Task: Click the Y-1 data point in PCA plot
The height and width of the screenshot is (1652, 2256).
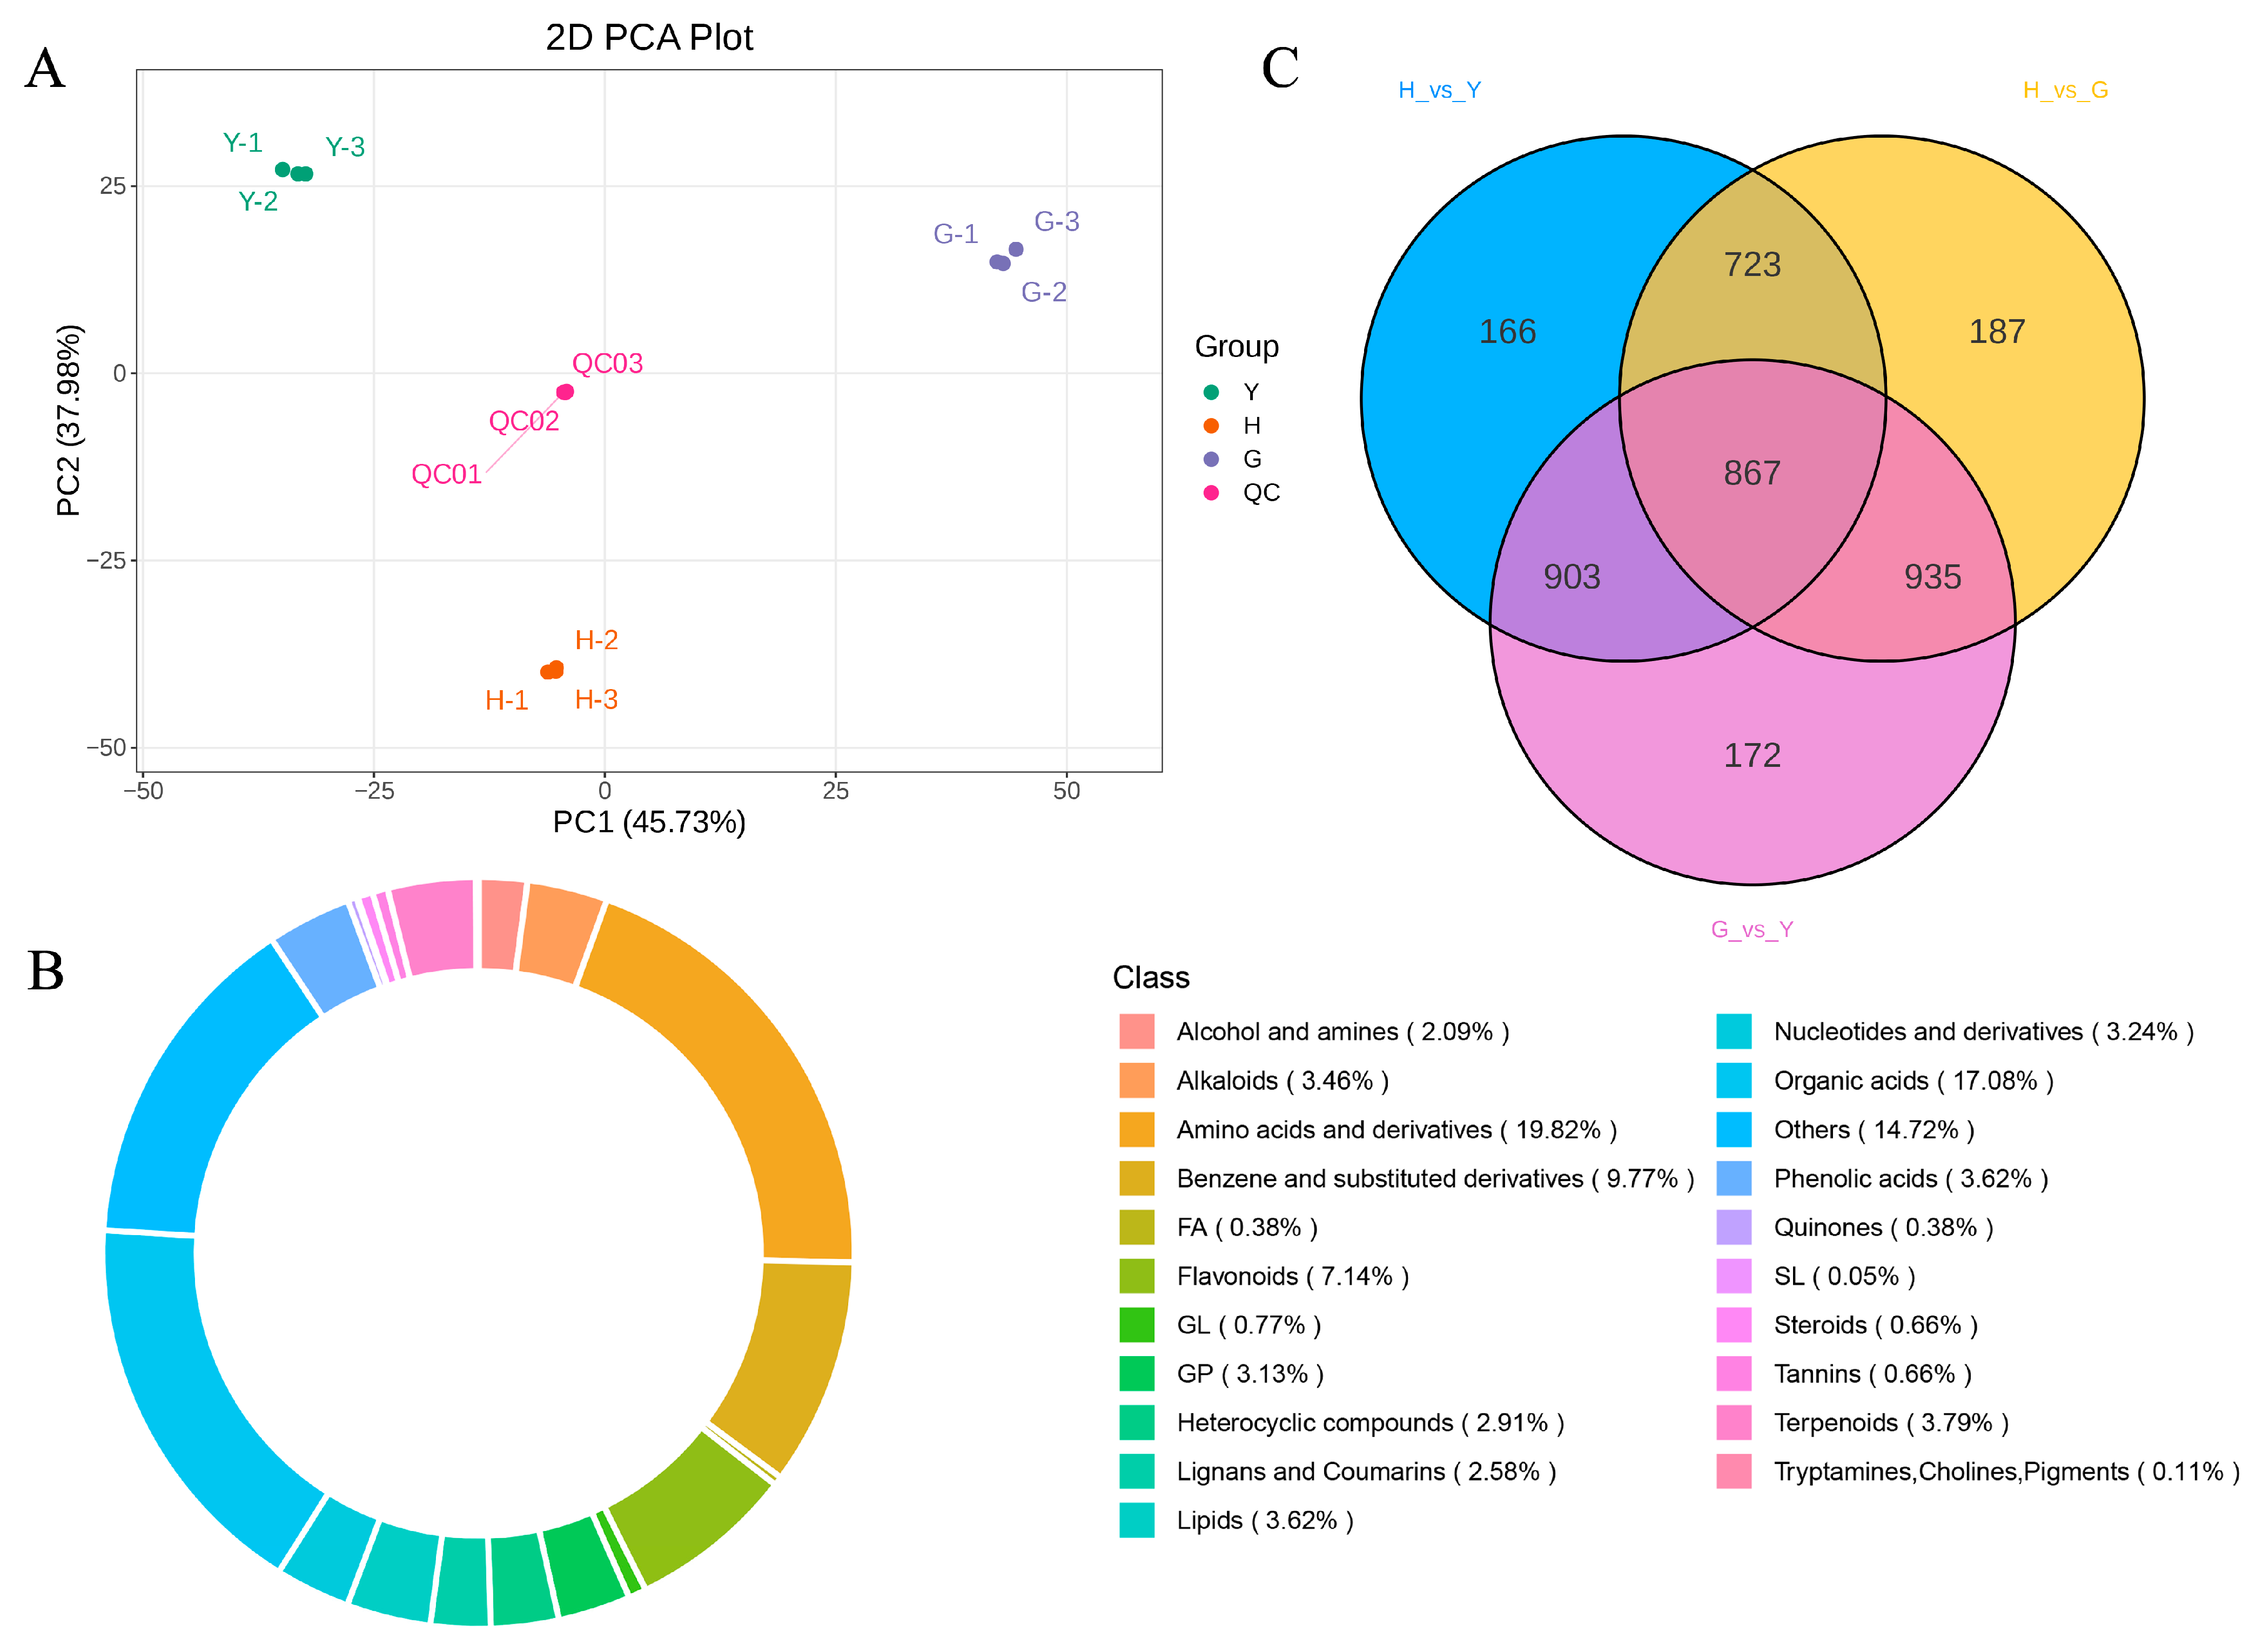Action: pyautogui.click(x=282, y=170)
